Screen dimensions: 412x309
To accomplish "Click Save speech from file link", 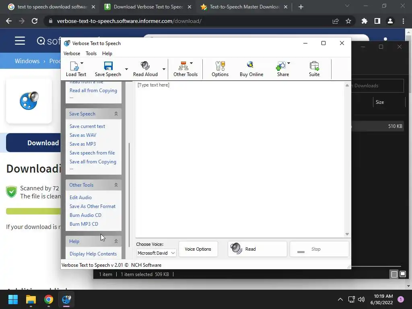I will [x=92, y=152].
